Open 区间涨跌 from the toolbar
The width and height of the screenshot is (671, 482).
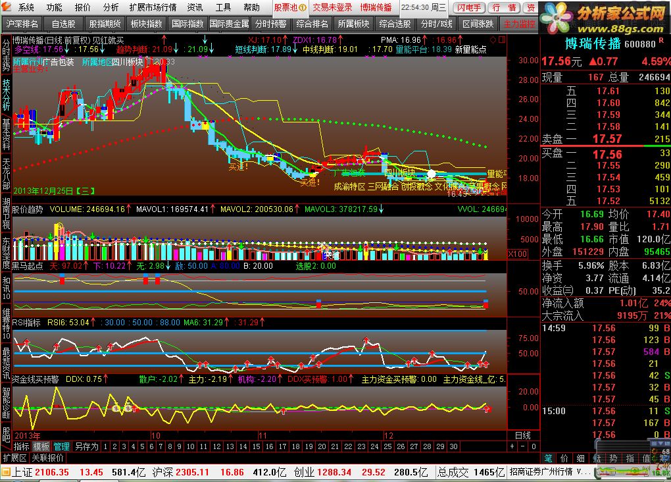click(x=478, y=24)
